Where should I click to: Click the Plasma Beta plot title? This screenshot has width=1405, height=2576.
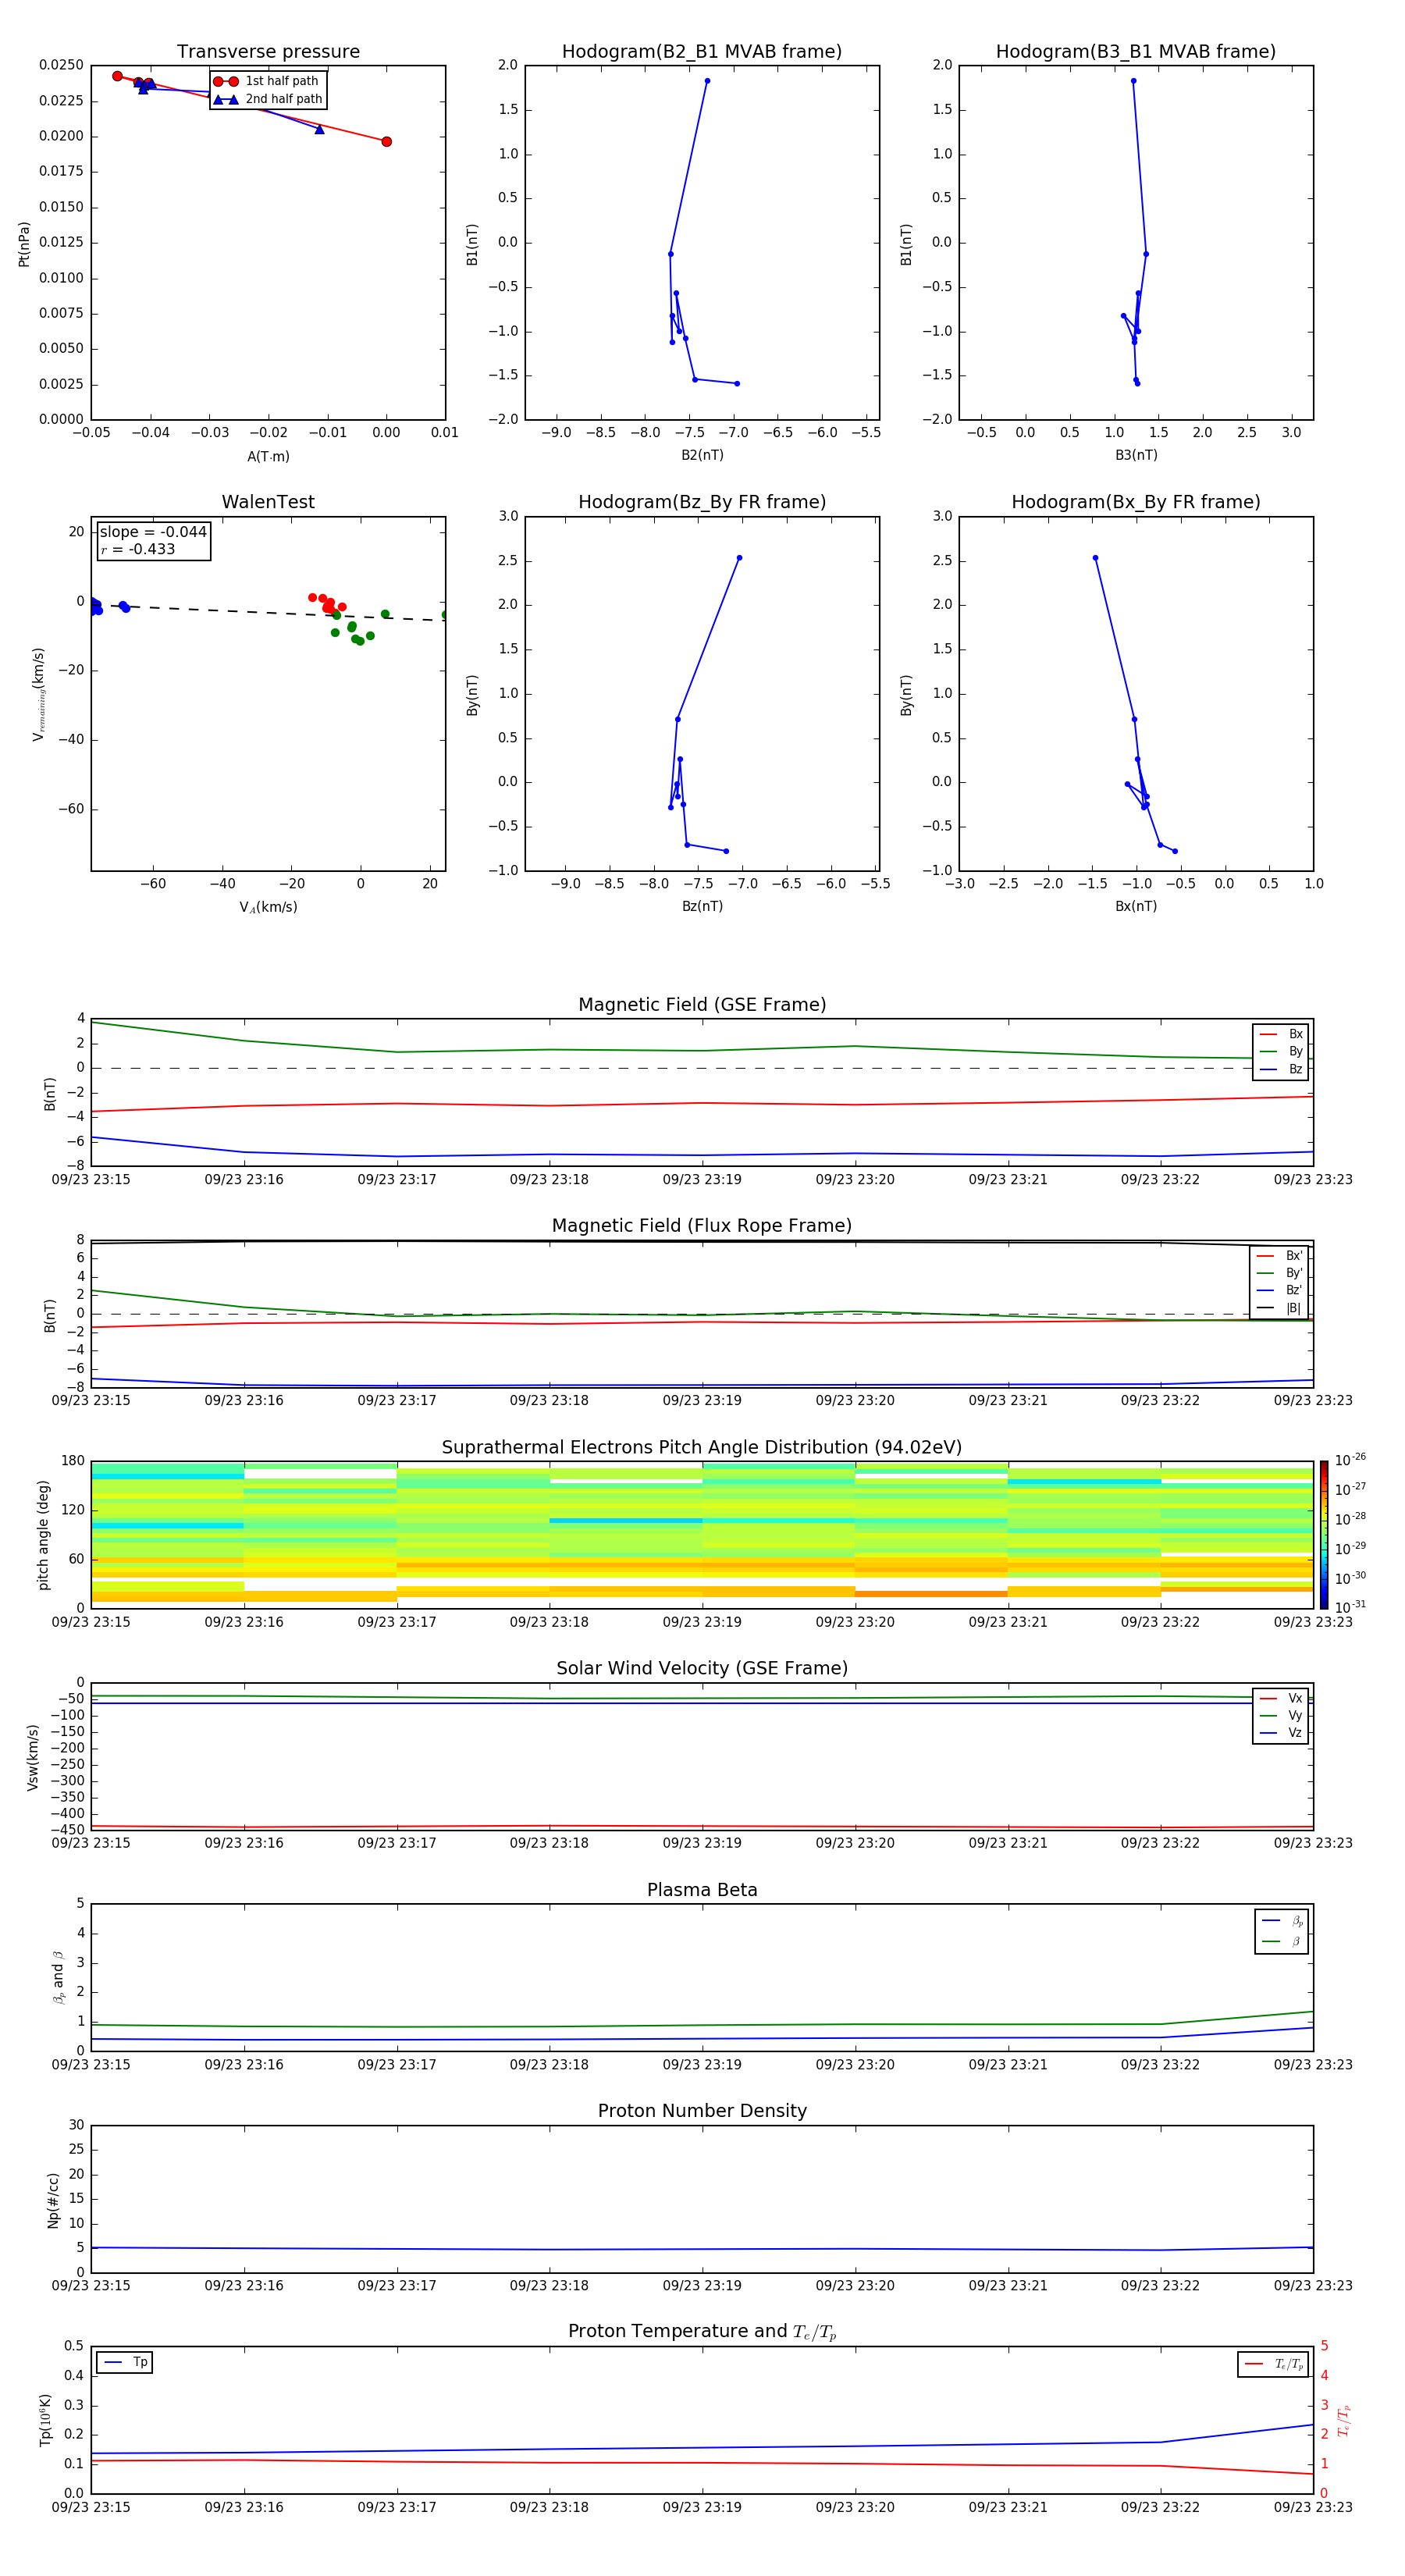click(702, 1890)
